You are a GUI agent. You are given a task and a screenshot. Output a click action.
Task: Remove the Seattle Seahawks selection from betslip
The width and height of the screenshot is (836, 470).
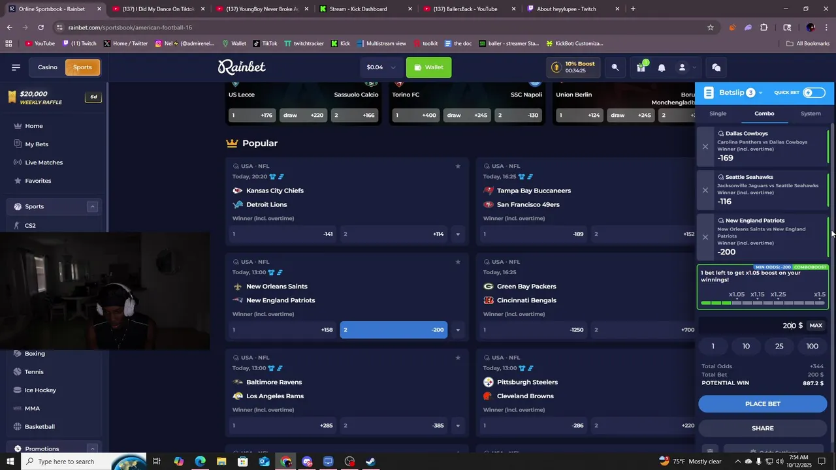[705, 190]
